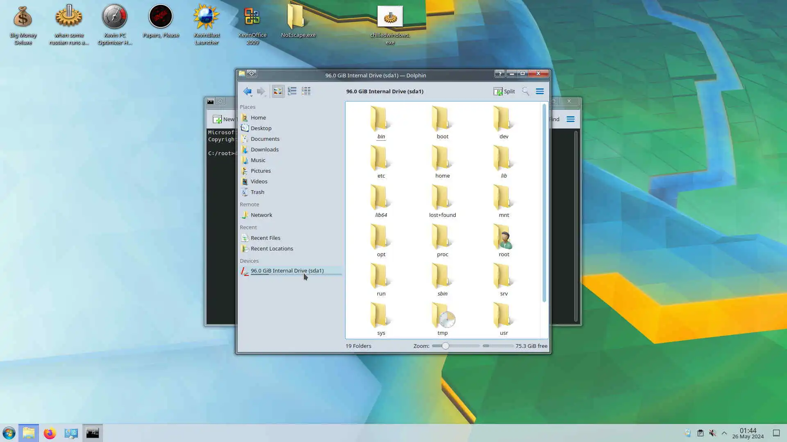Expand the hidden system tray icons arrow
Viewport: 787px width, 442px height.
coord(724,433)
